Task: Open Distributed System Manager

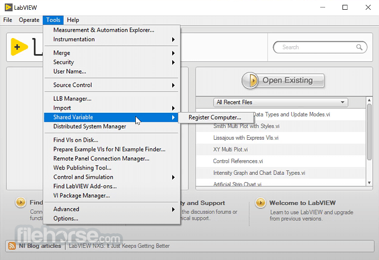Action: click(x=111, y=127)
